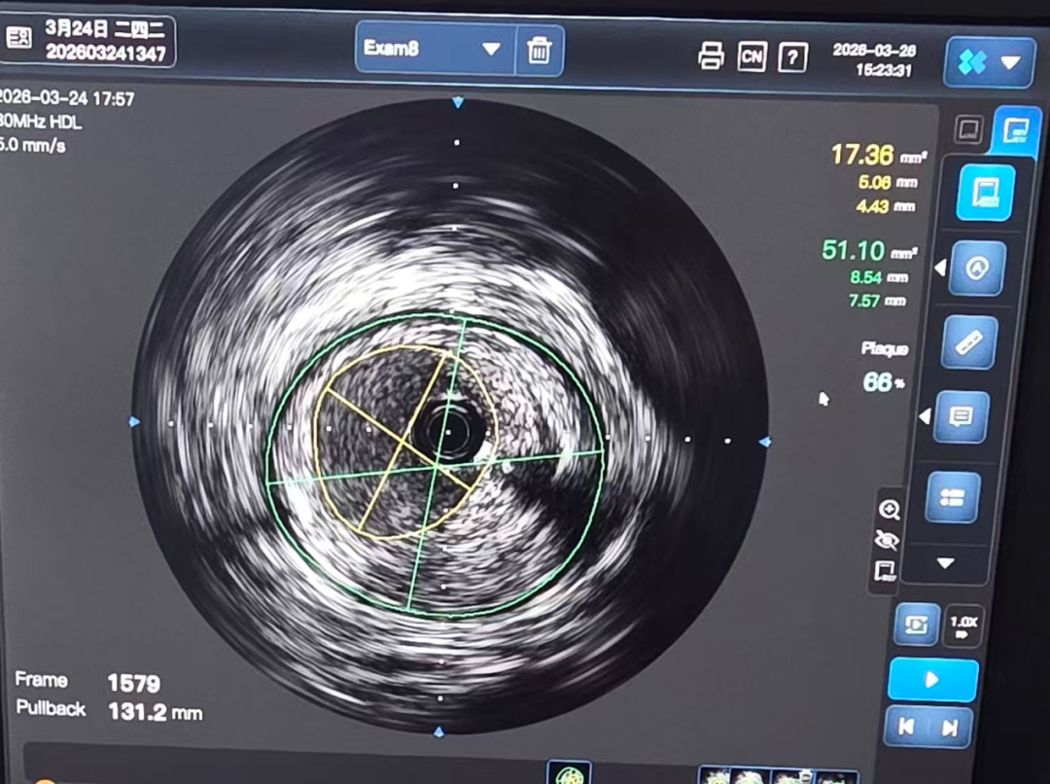Click the longitudinal view thumbnail strip
This screenshot has width=1050, height=784.
click(777, 776)
